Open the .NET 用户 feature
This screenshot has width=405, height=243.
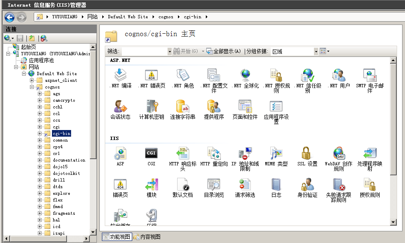tap(338, 78)
